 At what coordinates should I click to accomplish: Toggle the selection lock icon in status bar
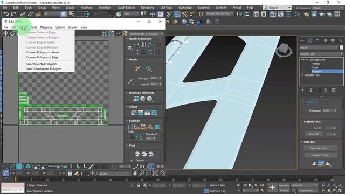point(139,185)
